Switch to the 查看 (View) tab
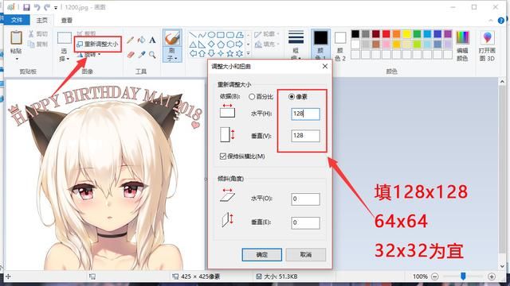Viewport: 510px width, 286px height. click(x=67, y=20)
